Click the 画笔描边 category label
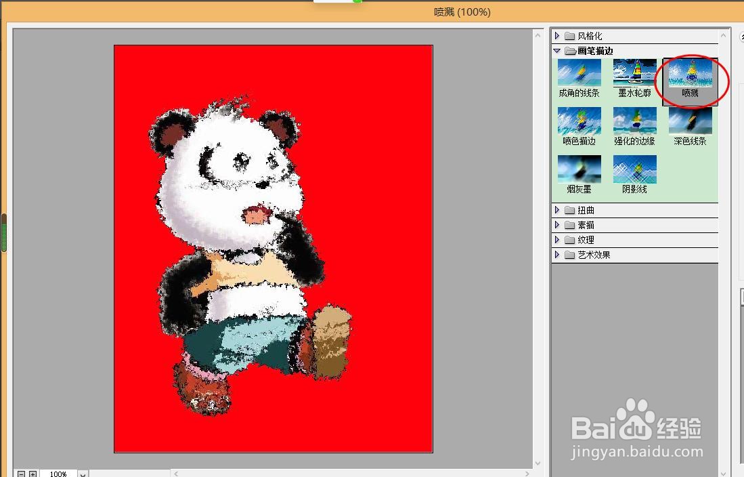Image resolution: width=744 pixels, height=477 pixels. [596, 51]
